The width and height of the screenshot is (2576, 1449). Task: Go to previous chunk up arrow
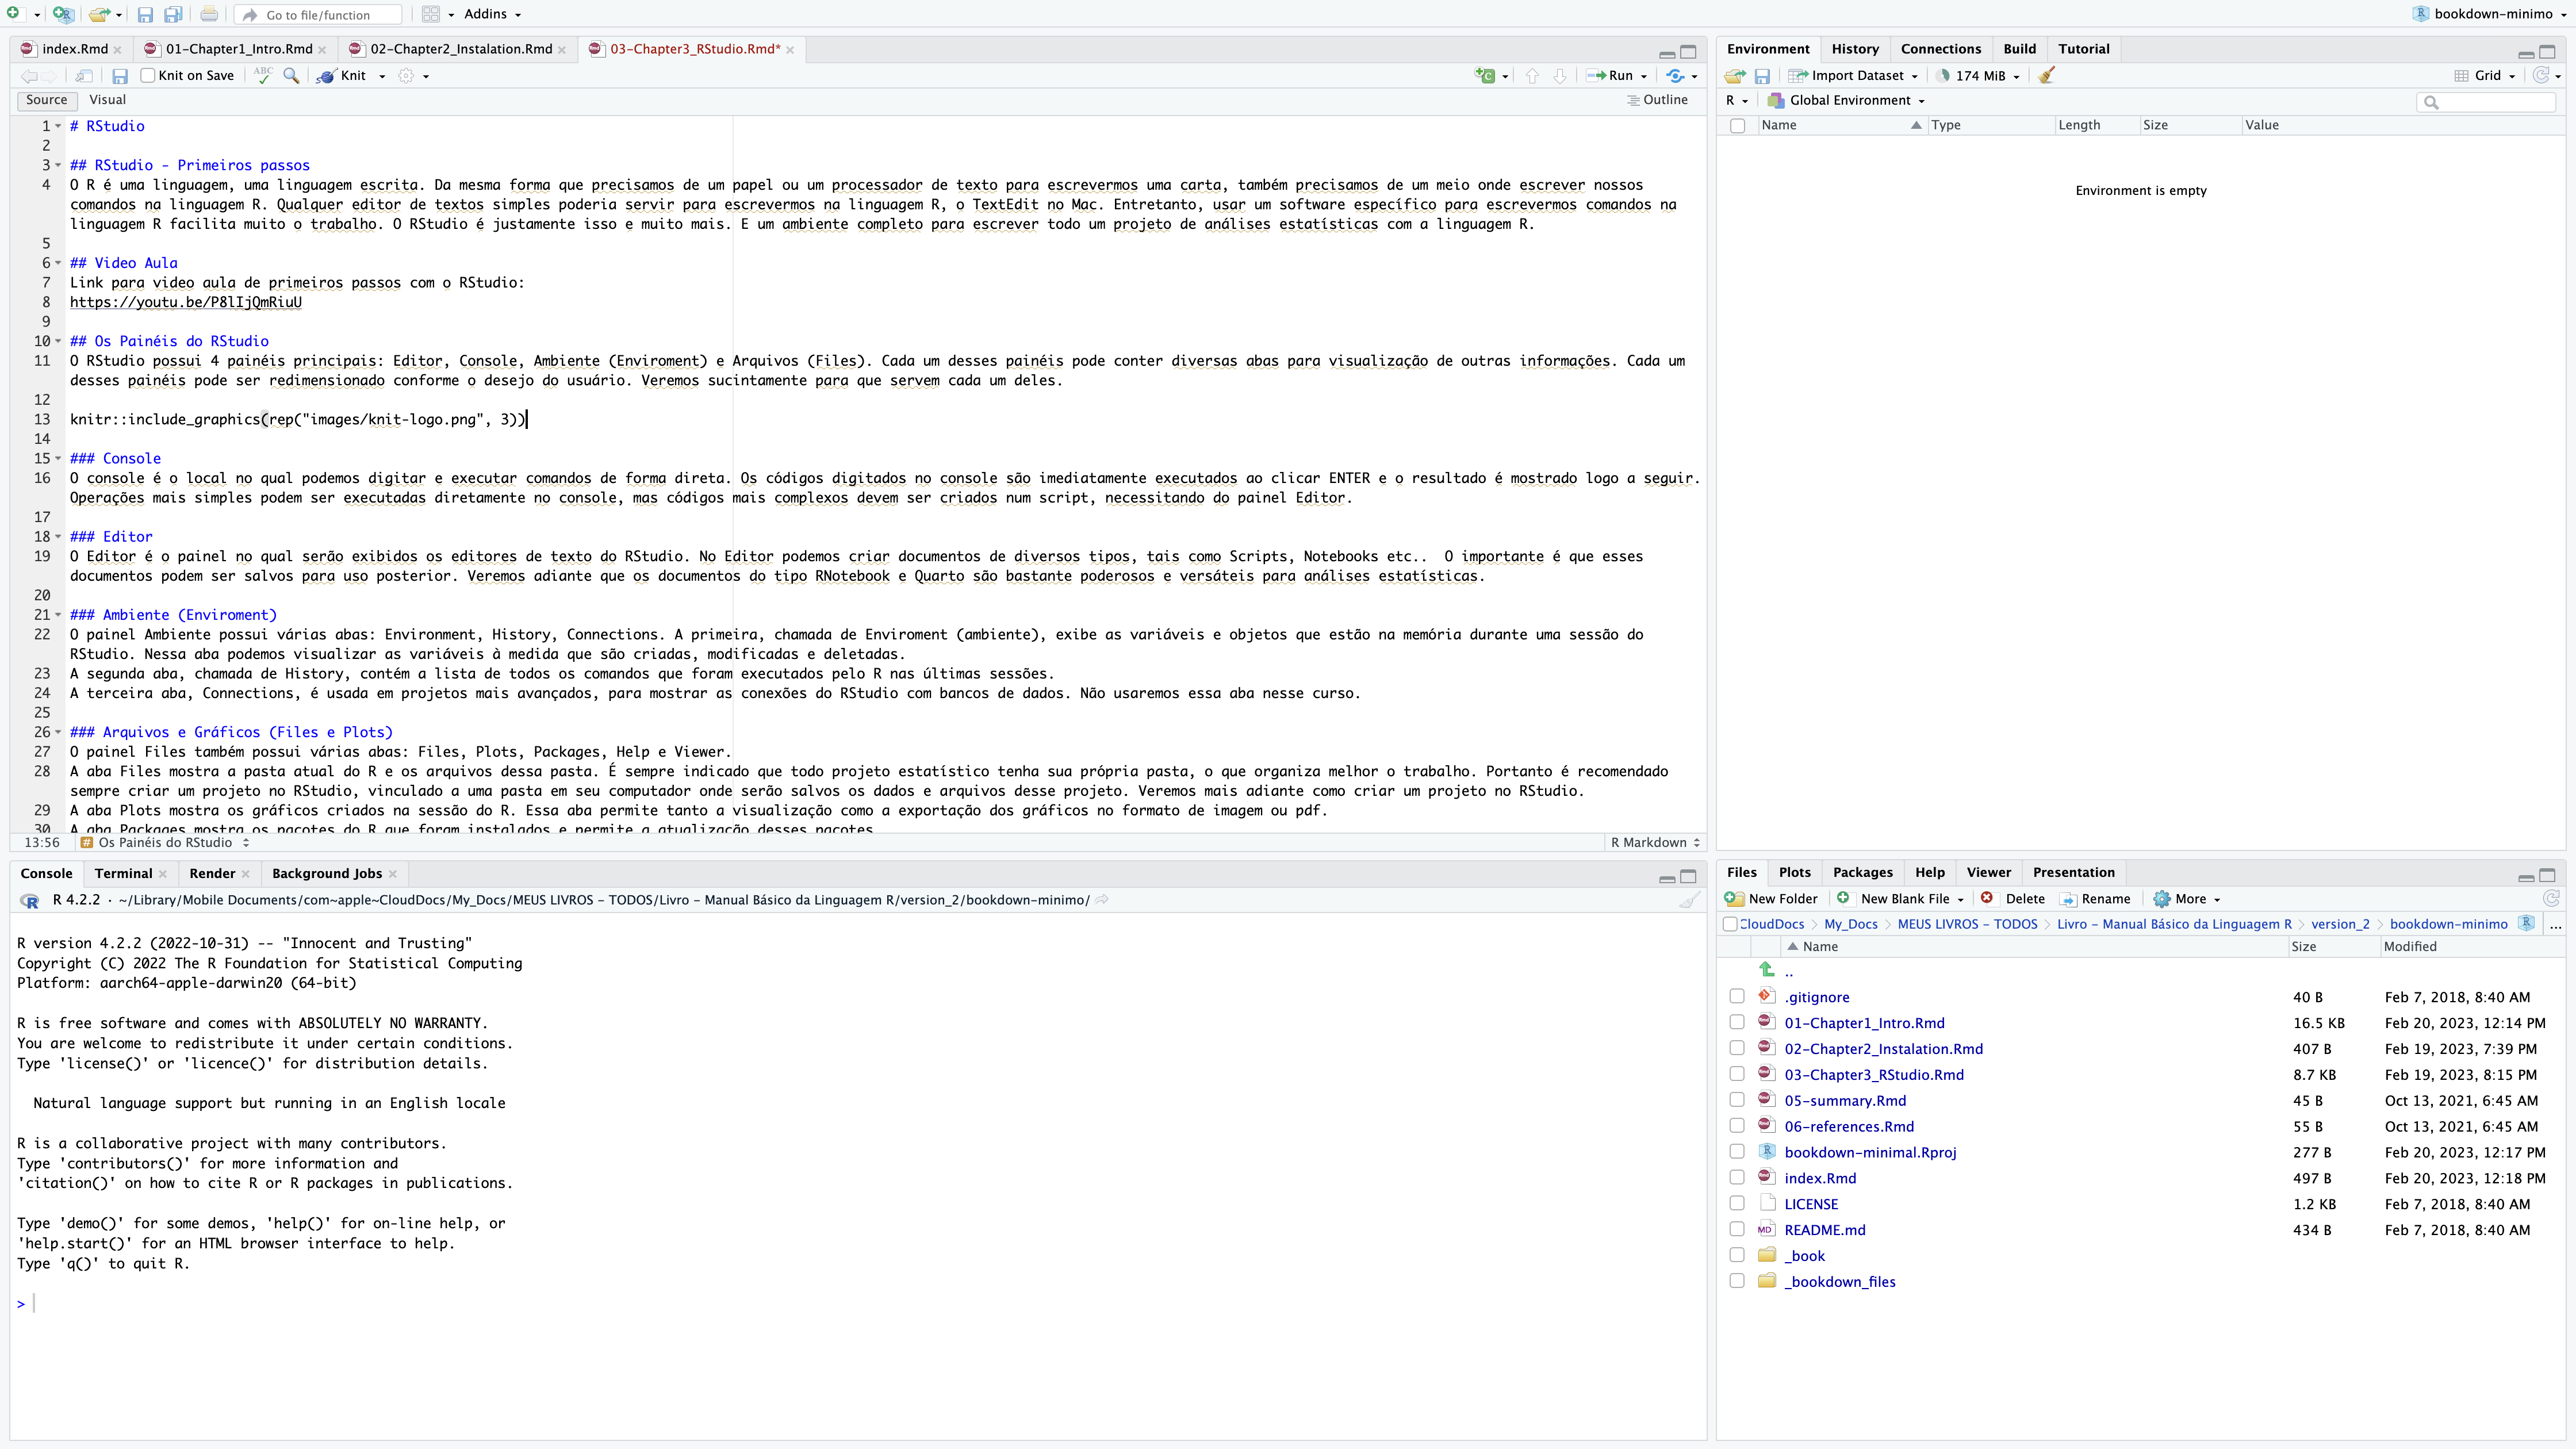pyautogui.click(x=1532, y=76)
